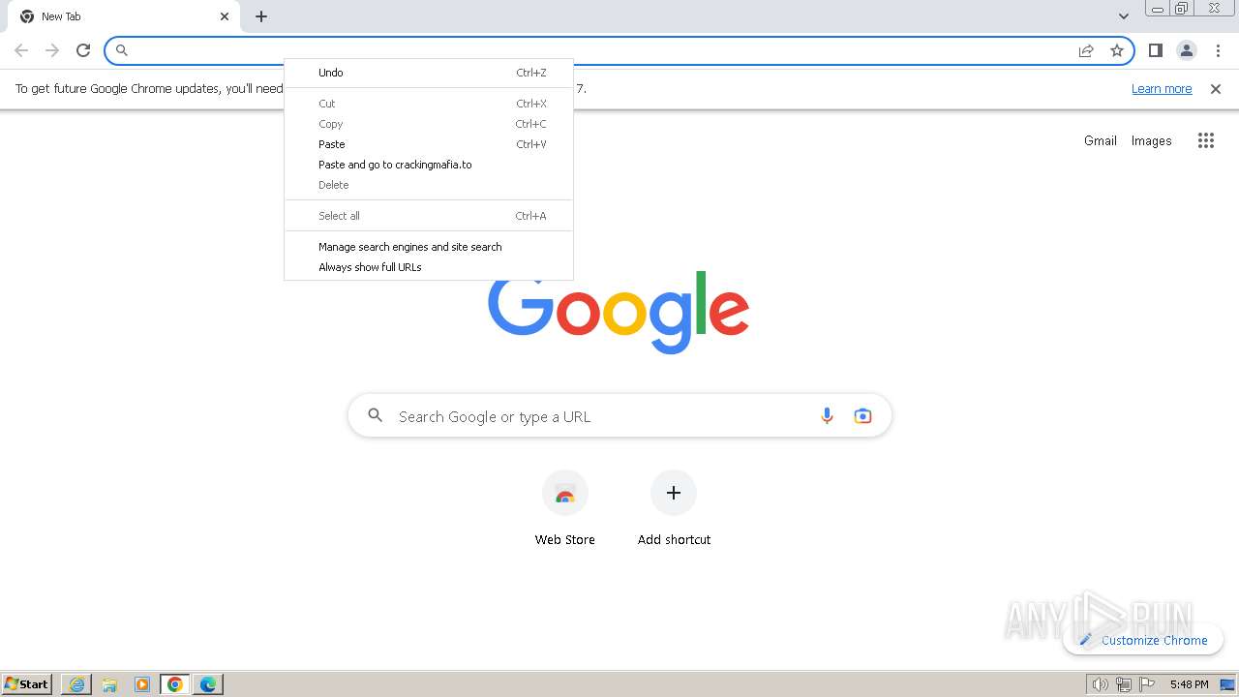Open File Explorer from the taskbar
The height and width of the screenshot is (697, 1239).
pyautogui.click(x=109, y=684)
